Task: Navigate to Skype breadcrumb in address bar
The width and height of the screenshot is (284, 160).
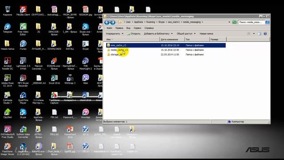Action: (x=162, y=22)
